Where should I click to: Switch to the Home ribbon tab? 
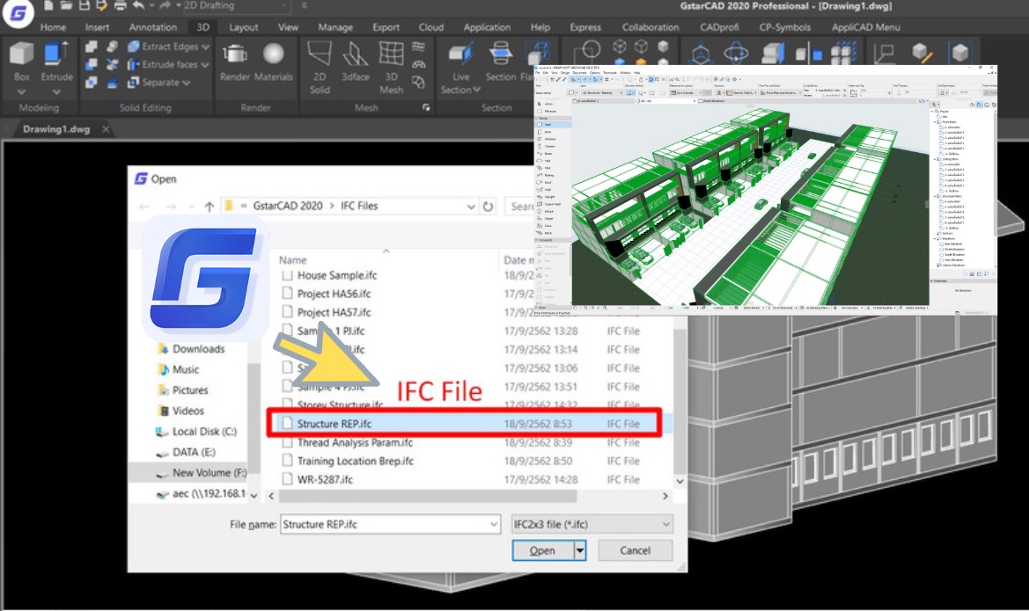click(x=53, y=27)
